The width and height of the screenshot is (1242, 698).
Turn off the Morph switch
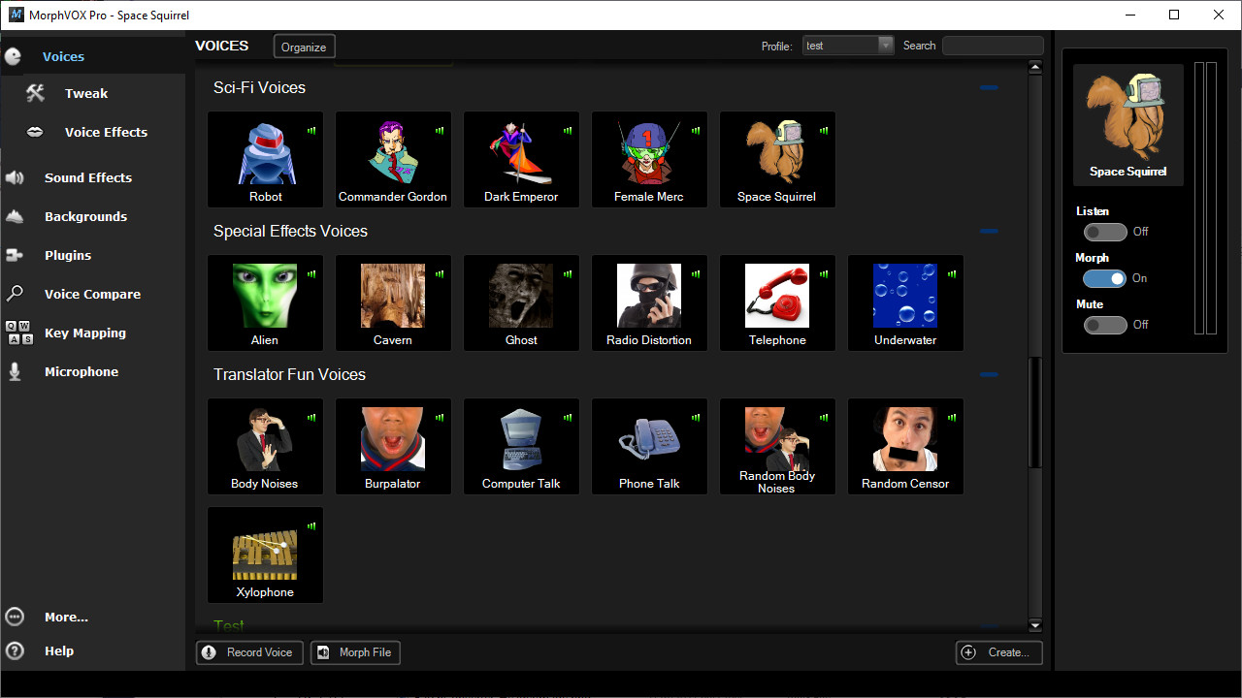coord(1105,278)
